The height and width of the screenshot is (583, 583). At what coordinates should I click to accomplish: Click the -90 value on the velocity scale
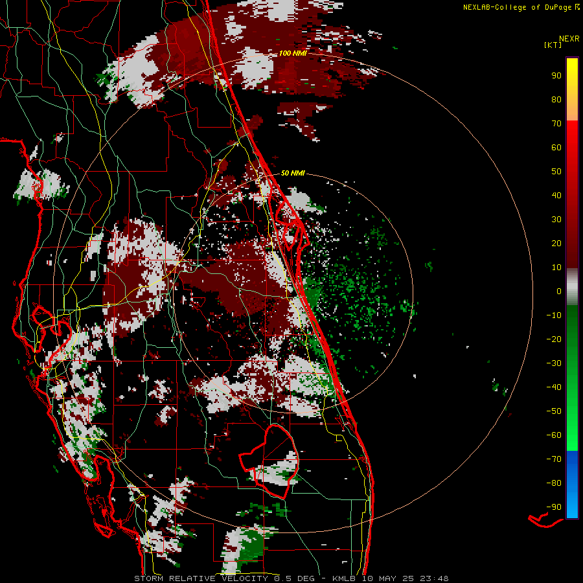(x=554, y=507)
